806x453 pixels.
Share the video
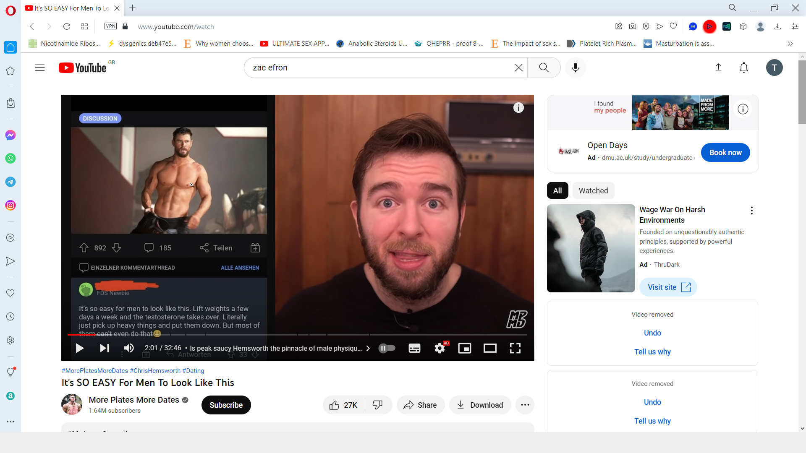coord(420,405)
